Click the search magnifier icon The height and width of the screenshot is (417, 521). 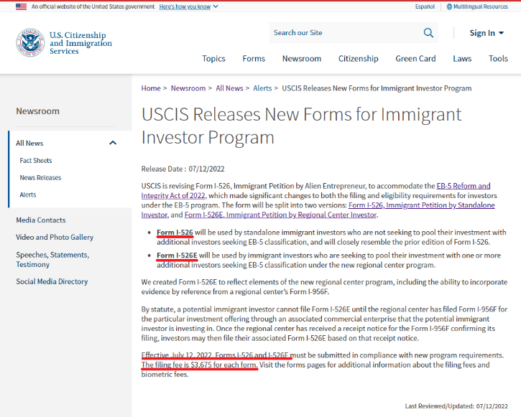428,33
